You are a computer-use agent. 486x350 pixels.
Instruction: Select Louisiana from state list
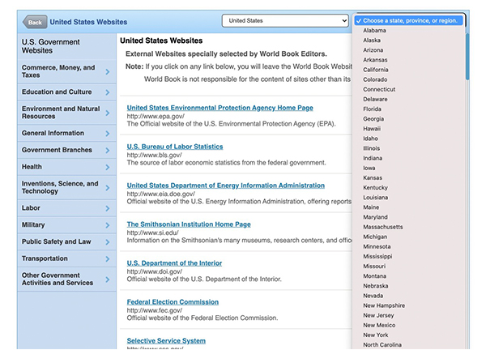tap(375, 198)
